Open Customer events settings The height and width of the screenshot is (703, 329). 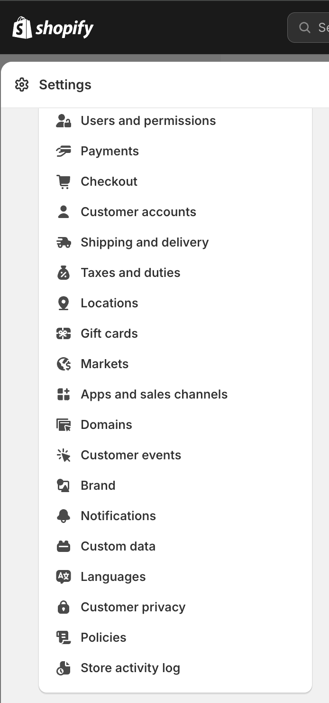tap(131, 455)
